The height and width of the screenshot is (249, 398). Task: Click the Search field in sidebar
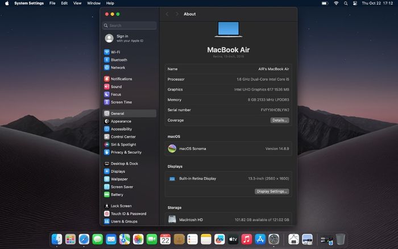coord(130,26)
